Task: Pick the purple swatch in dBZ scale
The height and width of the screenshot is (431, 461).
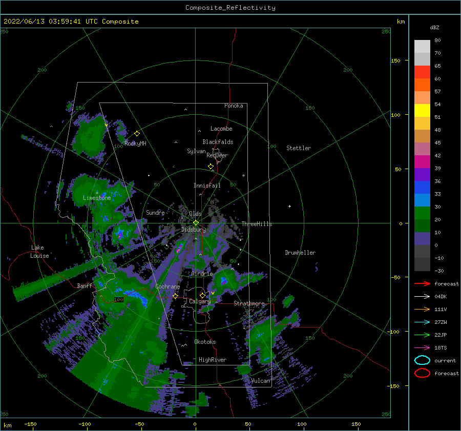Action: 422,174
